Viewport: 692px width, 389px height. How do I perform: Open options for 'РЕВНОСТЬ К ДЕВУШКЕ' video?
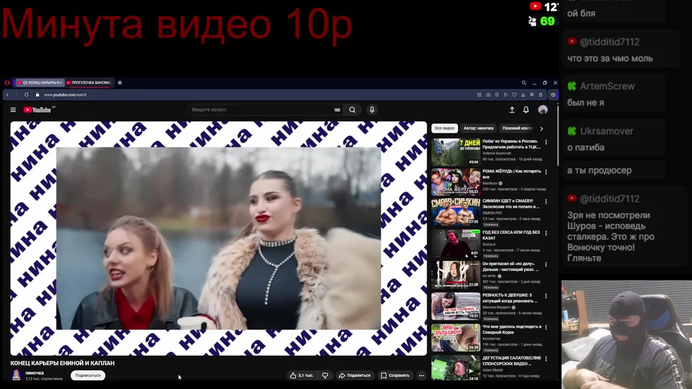pyautogui.click(x=546, y=296)
